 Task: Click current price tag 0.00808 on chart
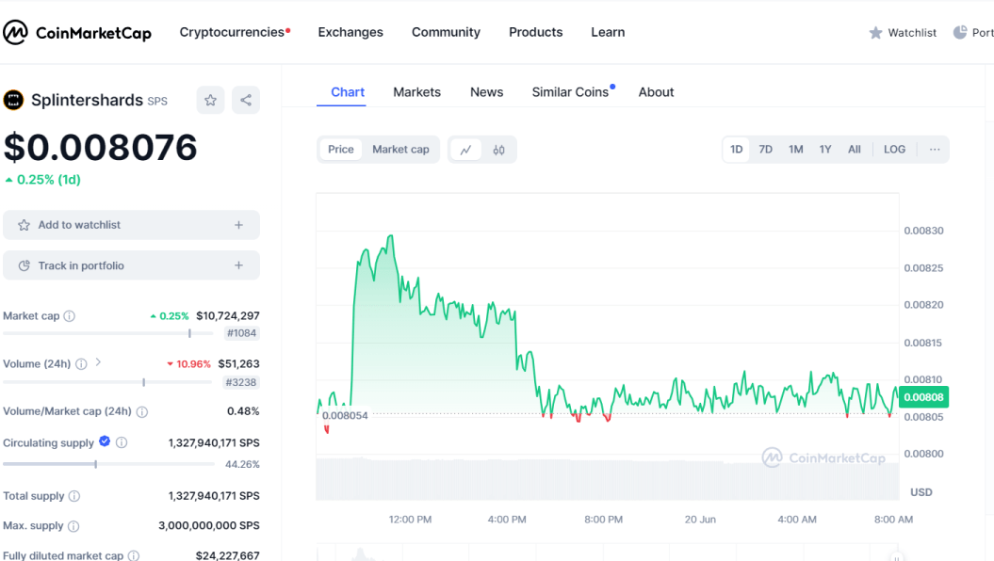[923, 397]
